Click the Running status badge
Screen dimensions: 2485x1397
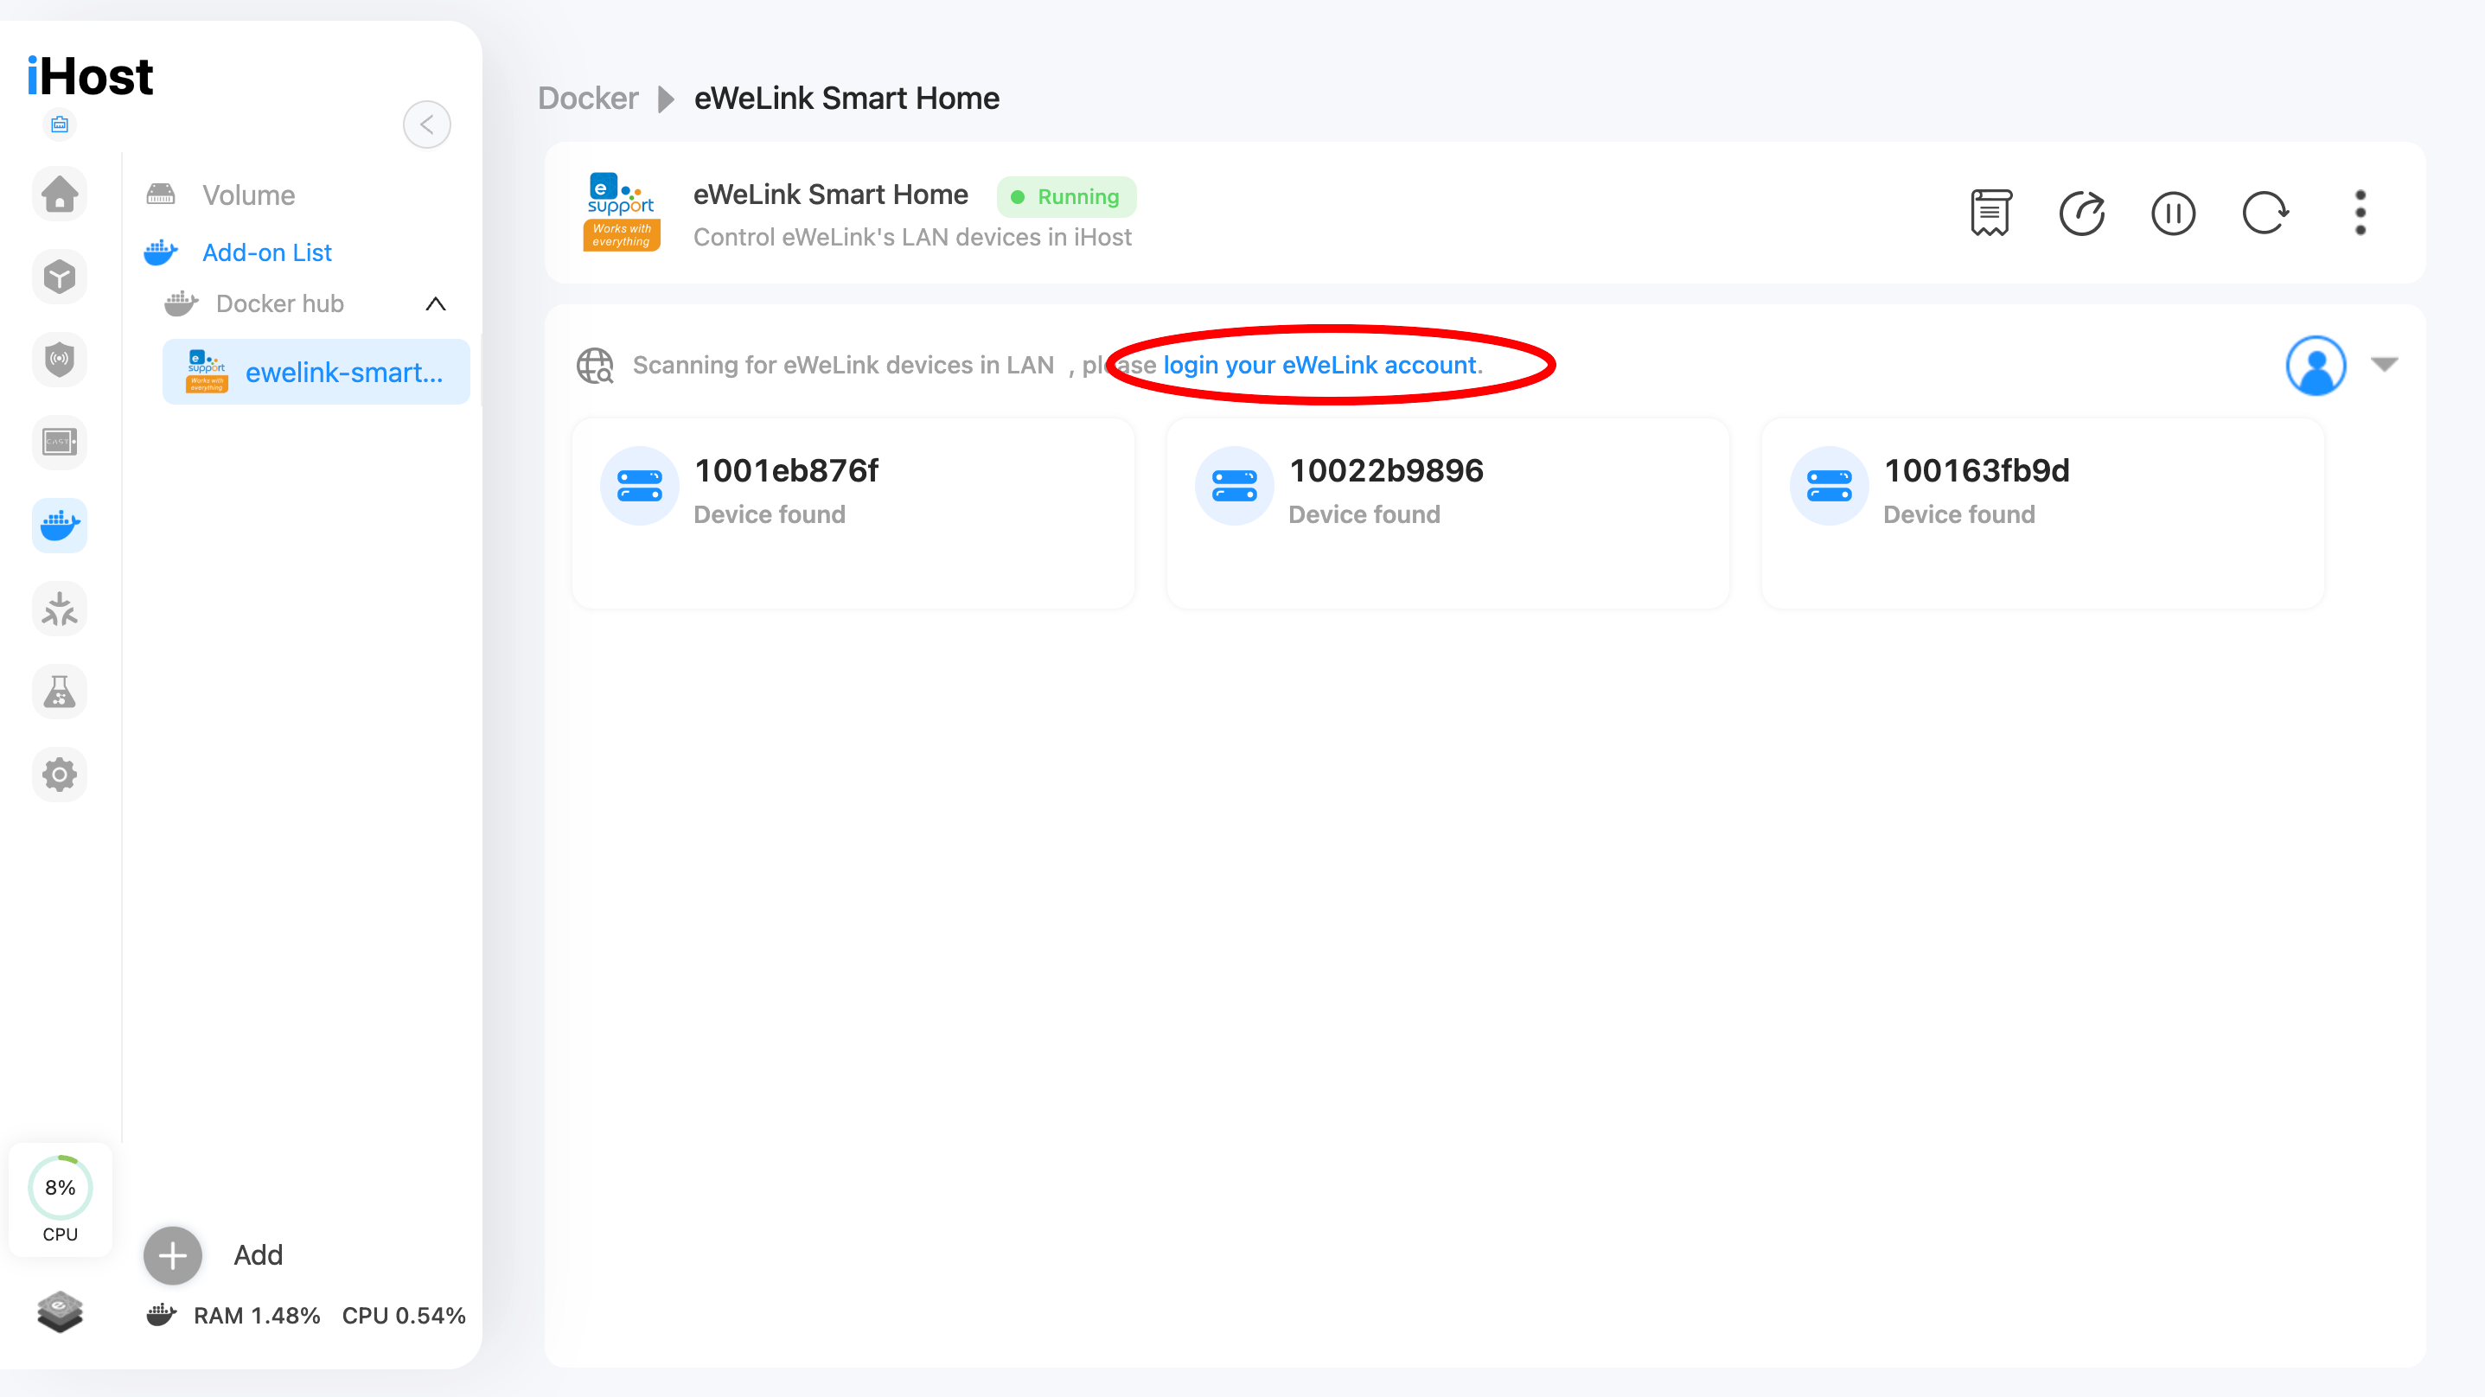(1066, 197)
